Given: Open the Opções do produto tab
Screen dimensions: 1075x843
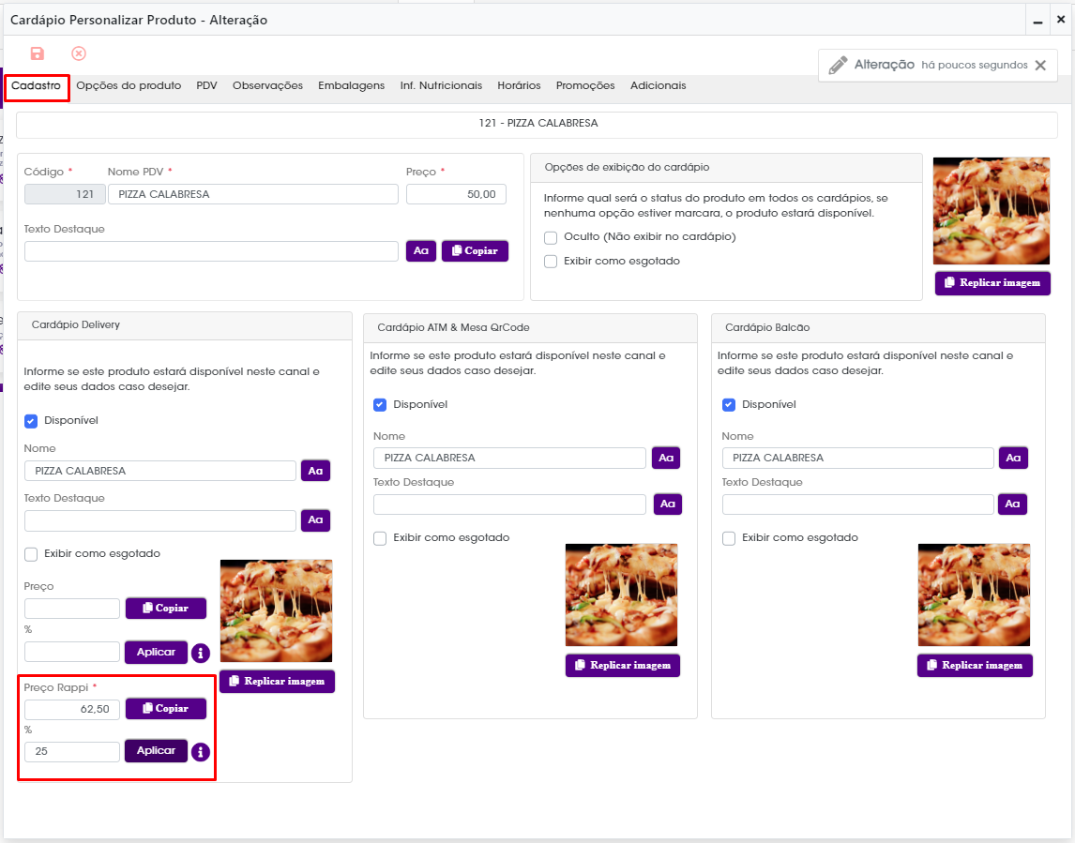Looking at the screenshot, I should [x=129, y=85].
